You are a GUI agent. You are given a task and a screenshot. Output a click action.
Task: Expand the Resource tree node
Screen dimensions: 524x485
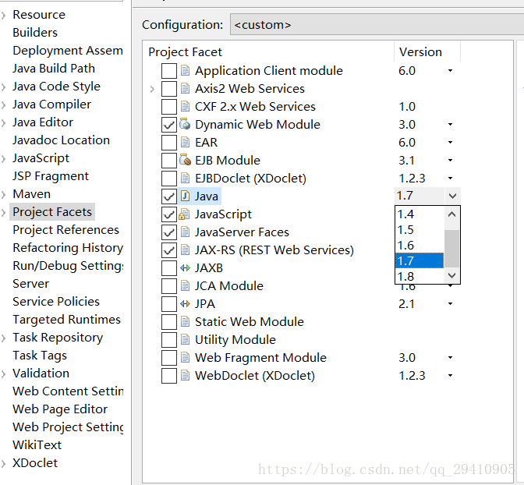(x=4, y=15)
